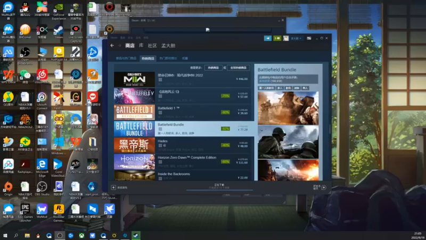The width and height of the screenshot is (426, 240).
Task: Click the ¥ 446.00 price
Action: [242, 79]
